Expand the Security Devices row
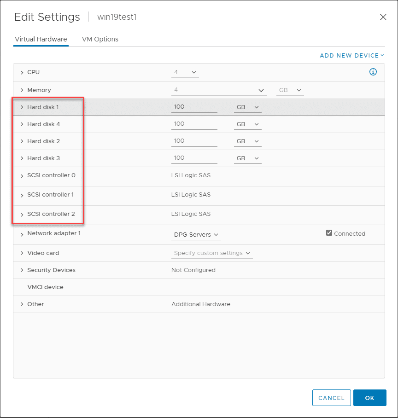398x418 pixels. [x=22, y=270]
